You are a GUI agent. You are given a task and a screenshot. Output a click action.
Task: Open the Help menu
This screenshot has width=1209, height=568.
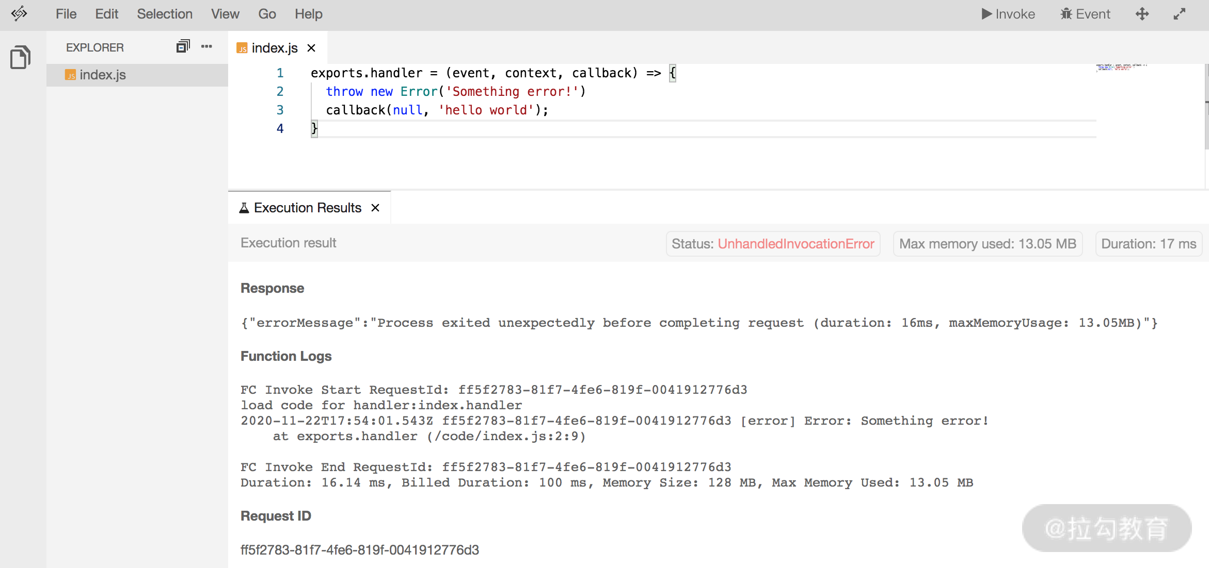[309, 14]
